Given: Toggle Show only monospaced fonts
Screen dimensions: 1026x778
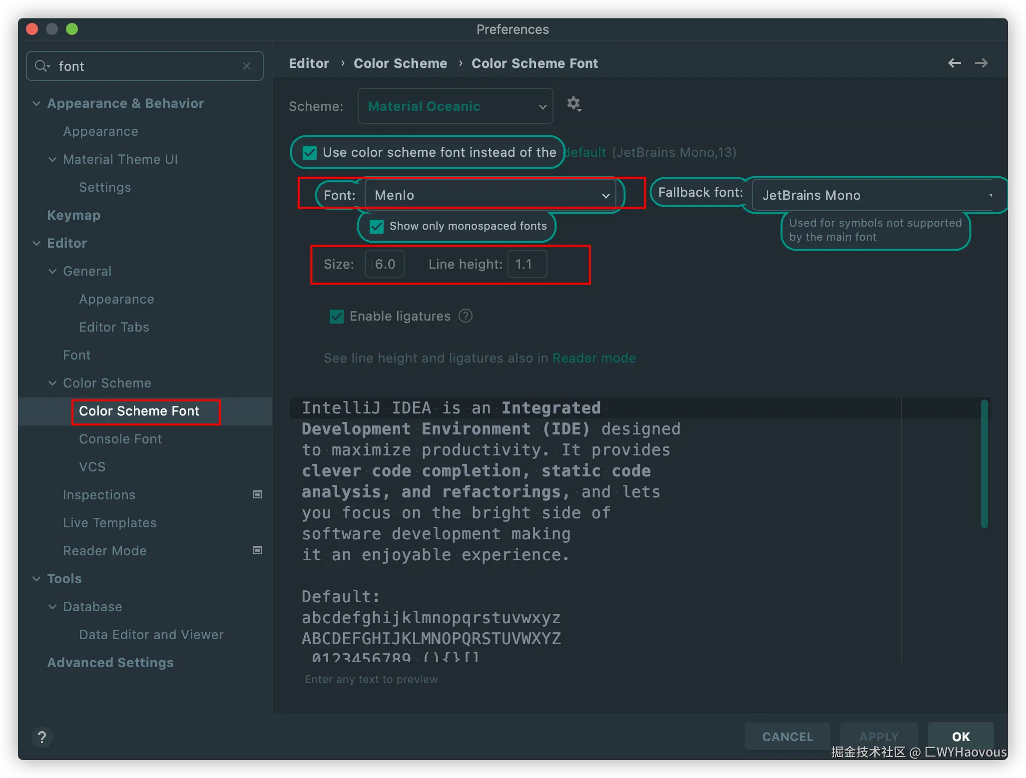Looking at the screenshot, I should click(377, 226).
